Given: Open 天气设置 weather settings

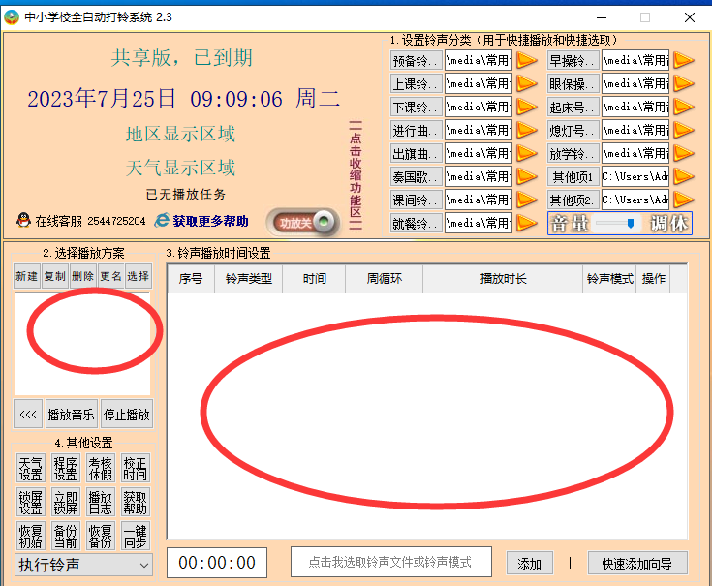Looking at the screenshot, I should pos(30,468).
